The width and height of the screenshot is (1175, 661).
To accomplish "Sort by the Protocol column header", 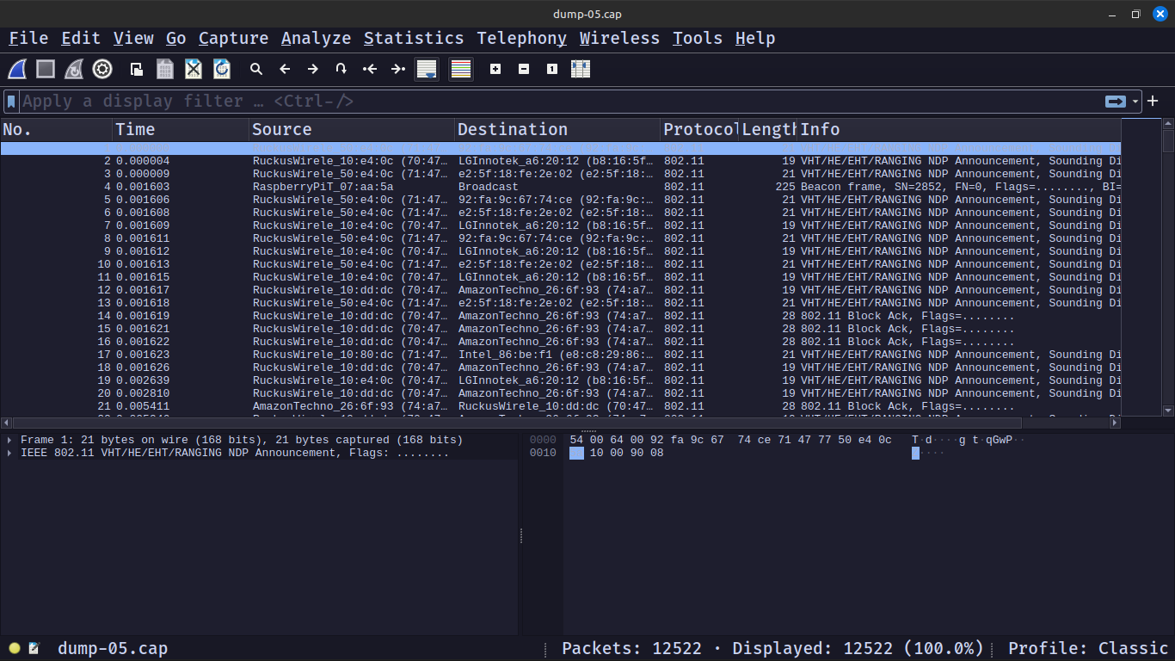I will [700, 130].
